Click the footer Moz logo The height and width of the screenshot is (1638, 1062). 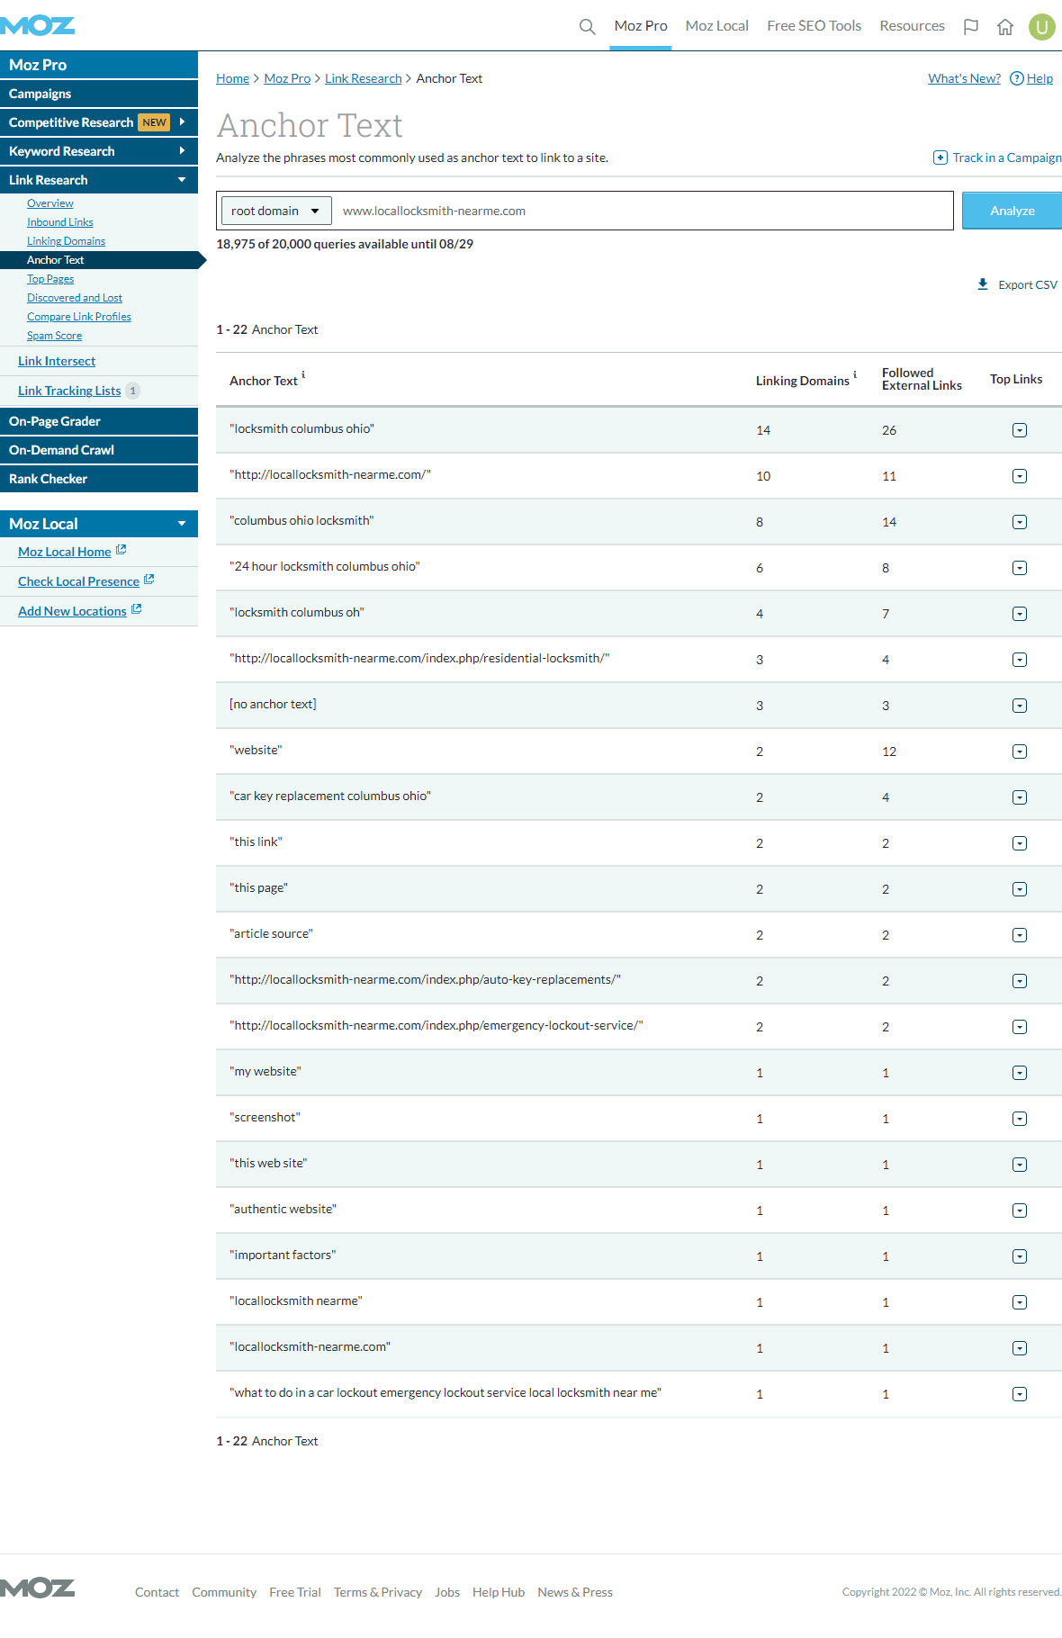tap(38, 1588)
